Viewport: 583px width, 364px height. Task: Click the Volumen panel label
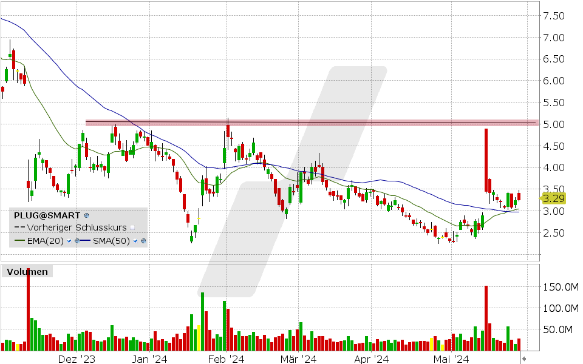pos(27,272)
